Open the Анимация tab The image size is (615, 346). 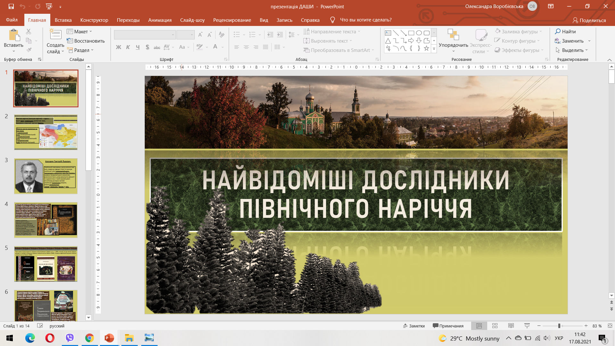point(160,20)
